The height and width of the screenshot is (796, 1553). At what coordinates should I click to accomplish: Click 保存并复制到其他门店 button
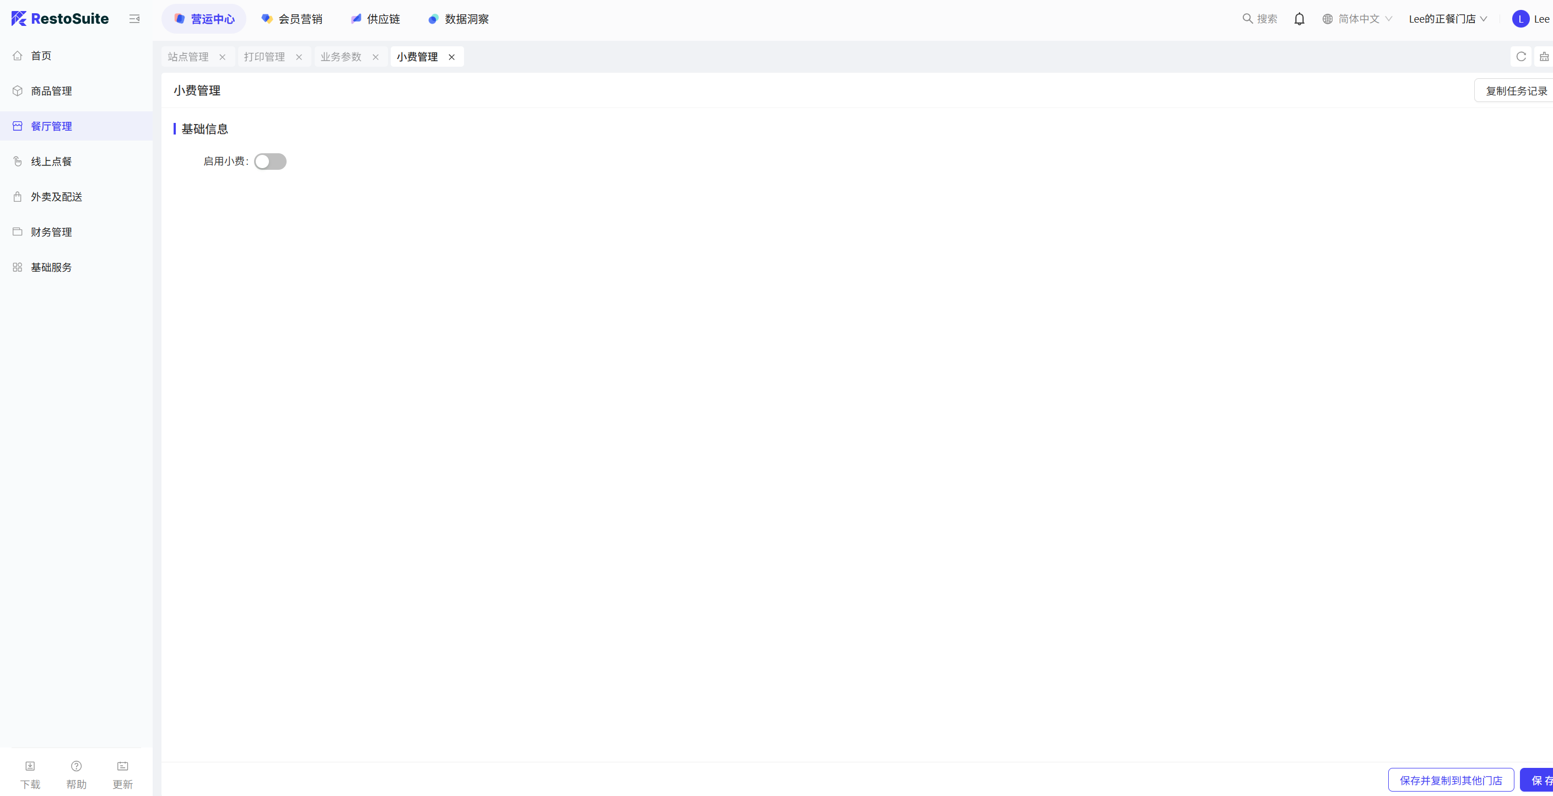(x=1450, y=781)
